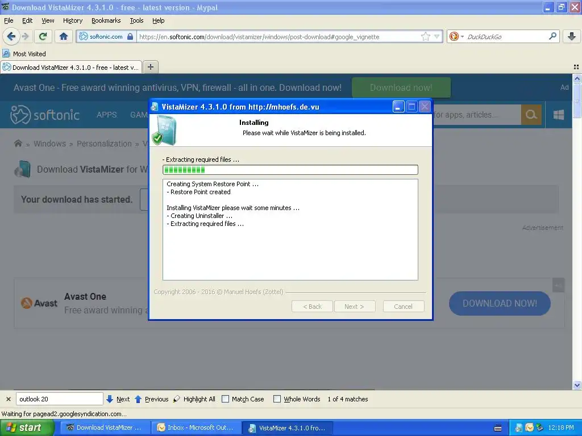Open the View menu

click(x=48, y=20)
